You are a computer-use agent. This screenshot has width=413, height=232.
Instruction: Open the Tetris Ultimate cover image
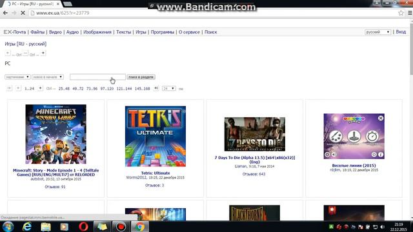pyautogui.click(x=156, y=136)
